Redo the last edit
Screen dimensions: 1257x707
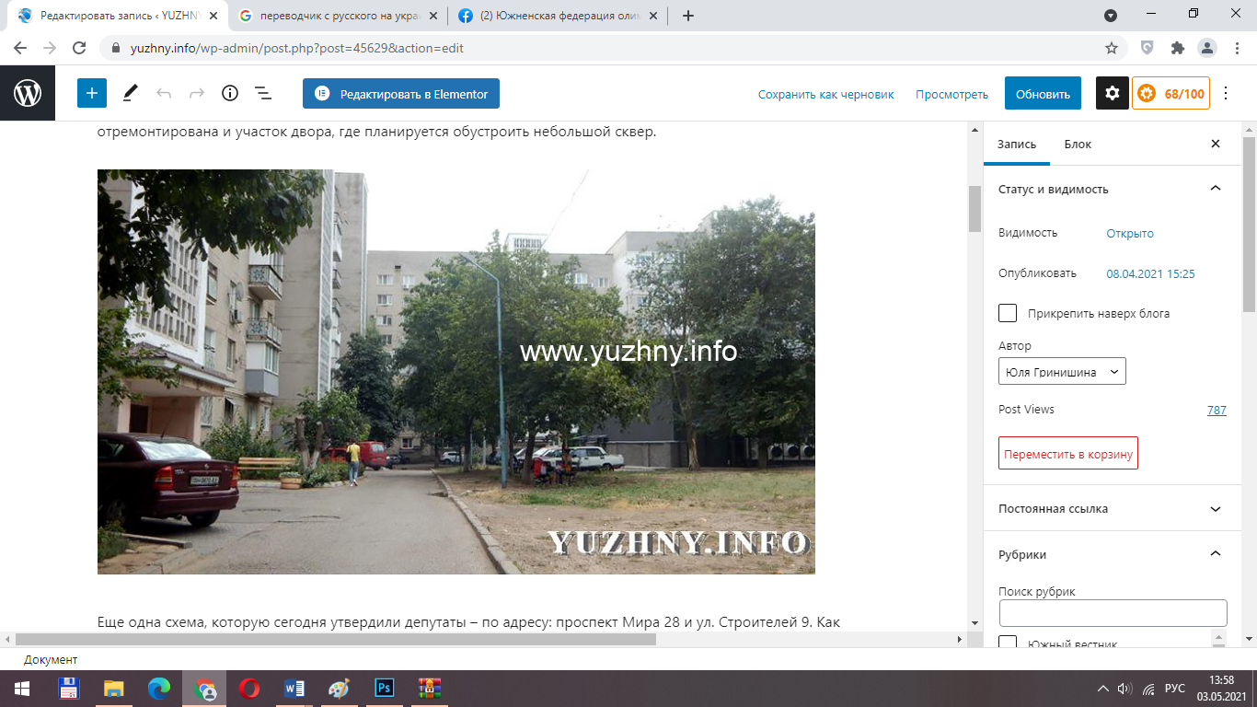point(197,93)
